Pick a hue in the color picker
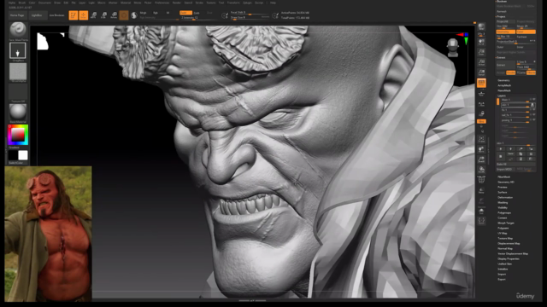 [x=18, y=135]
